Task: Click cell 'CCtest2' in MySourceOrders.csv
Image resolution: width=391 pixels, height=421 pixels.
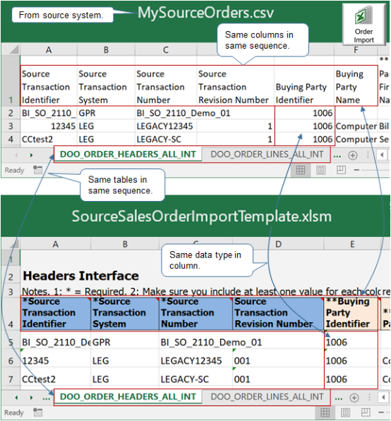Action: coord(49,140)
